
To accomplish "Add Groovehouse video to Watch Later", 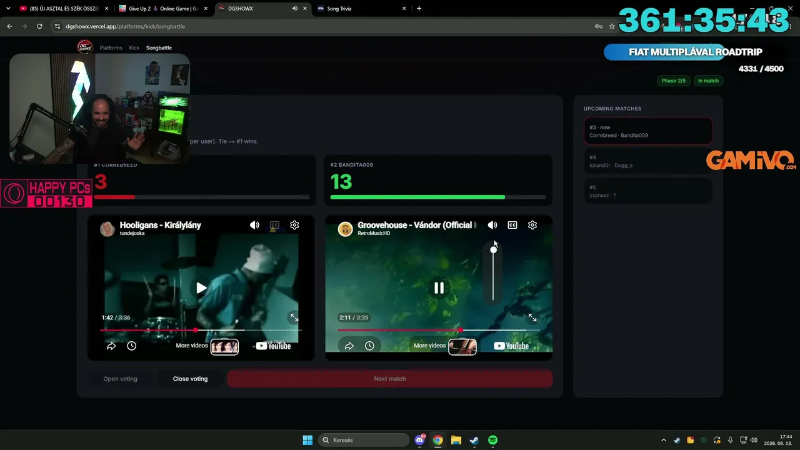I will (369, 346).
